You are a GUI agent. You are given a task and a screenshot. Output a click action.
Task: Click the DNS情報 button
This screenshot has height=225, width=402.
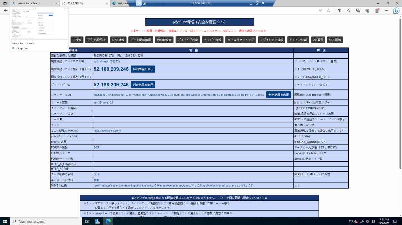click(x=118, y=40)
